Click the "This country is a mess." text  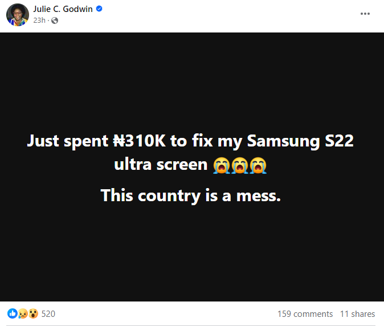pos(190,195)
